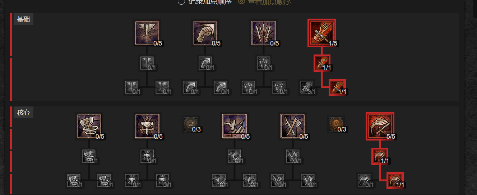
Task: Select the fist skill icon in 基础 row
Action: (x=205, y=33)
